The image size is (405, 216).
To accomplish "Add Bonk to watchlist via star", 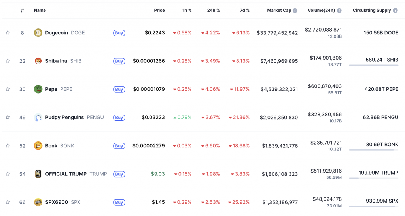I will coord(8,146).
